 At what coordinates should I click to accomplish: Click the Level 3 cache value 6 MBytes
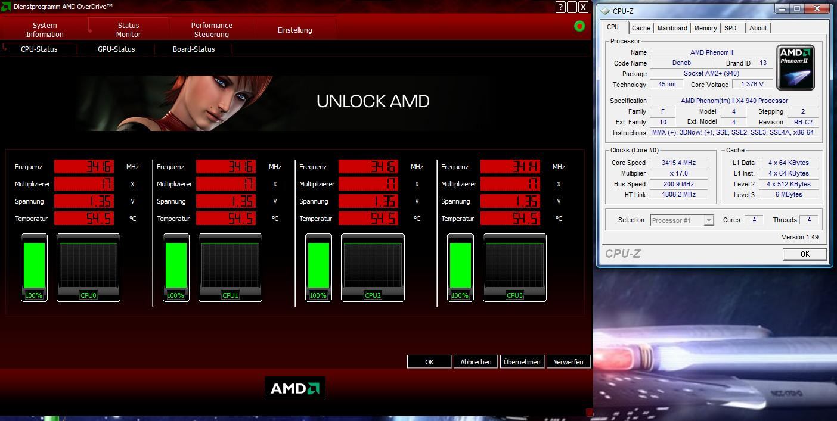(x=789, y=194)
